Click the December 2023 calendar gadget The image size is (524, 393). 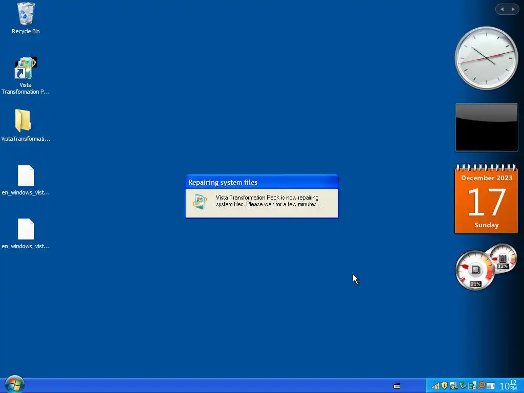click(x=486, y=199)
